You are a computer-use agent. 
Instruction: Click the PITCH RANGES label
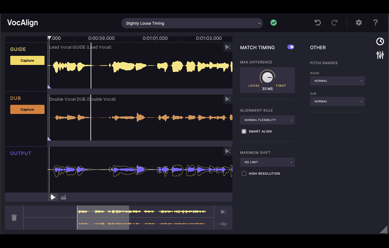[x=324, y=63]
